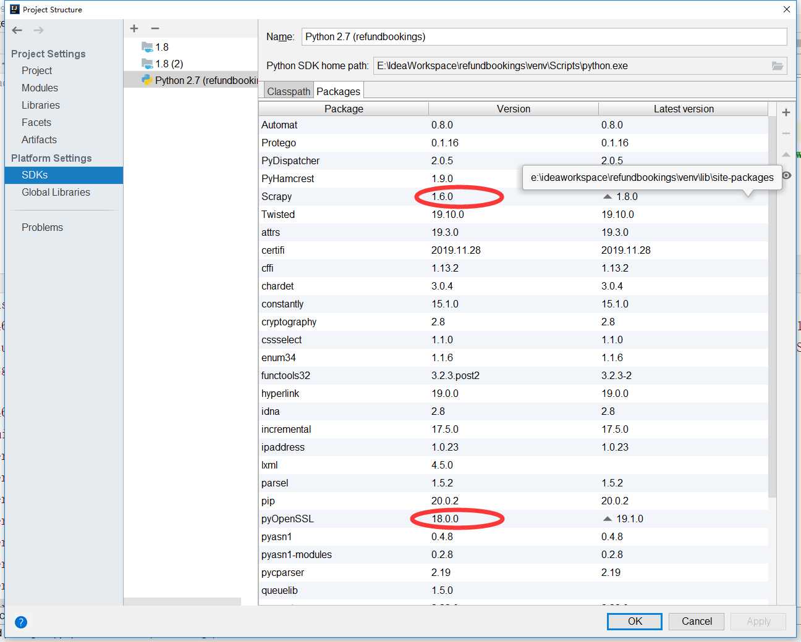Edit the SDK Name field
The image size is (801, 642).
(545, 36)
